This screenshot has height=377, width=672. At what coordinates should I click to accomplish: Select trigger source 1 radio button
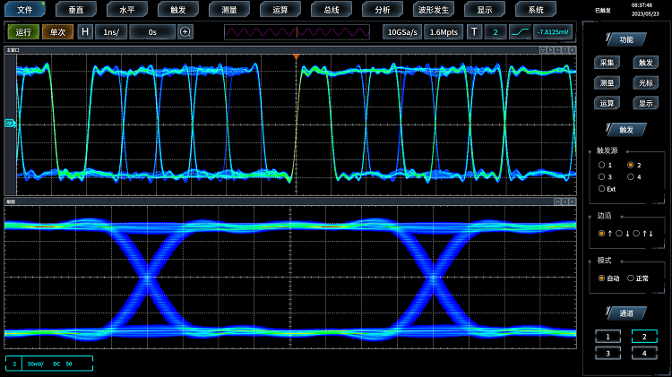(601, 165)
